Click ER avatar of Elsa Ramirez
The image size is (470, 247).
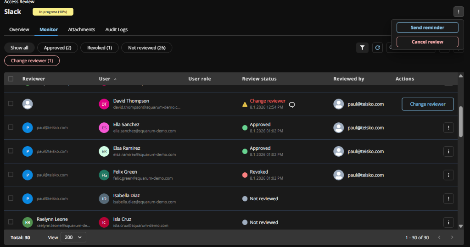click(104, 152)
